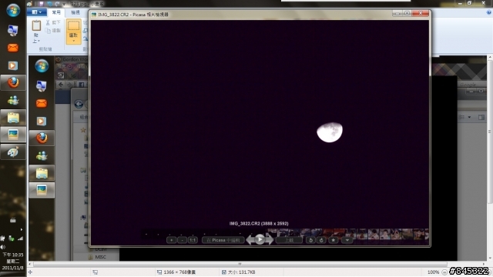Open the more options dropdown arrow beside the star

[x=347, y=240]
